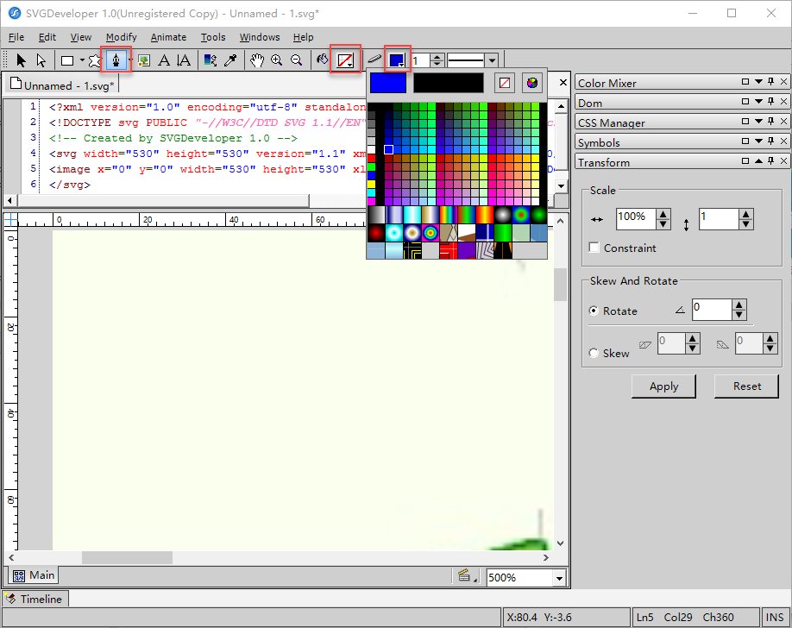
Task: Expand the Dom panel arrow
Action: click(758, 101)
